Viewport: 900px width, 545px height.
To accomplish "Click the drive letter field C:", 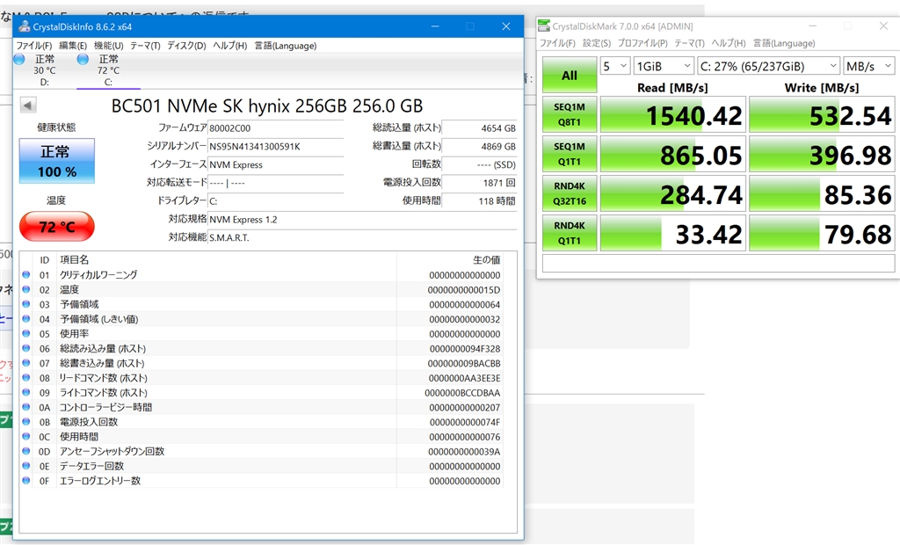I will (275, 201).
